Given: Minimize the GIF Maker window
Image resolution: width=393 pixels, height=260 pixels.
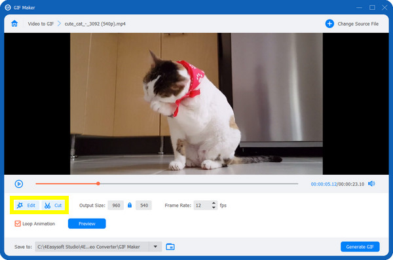Looking at the screenshot, I should click(359, 7).
